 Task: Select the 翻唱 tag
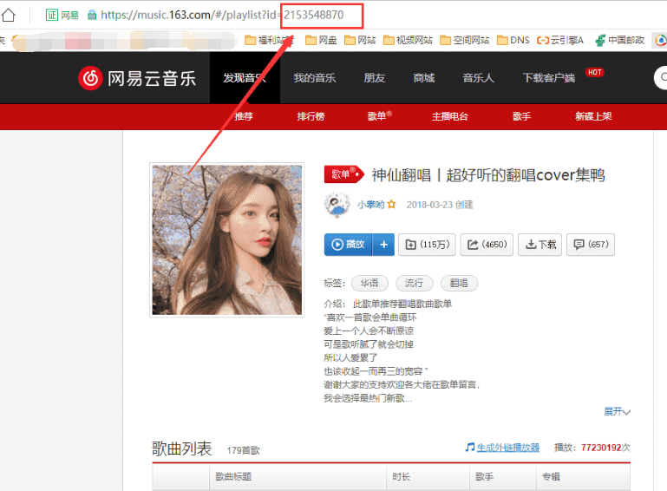point(459,283)
